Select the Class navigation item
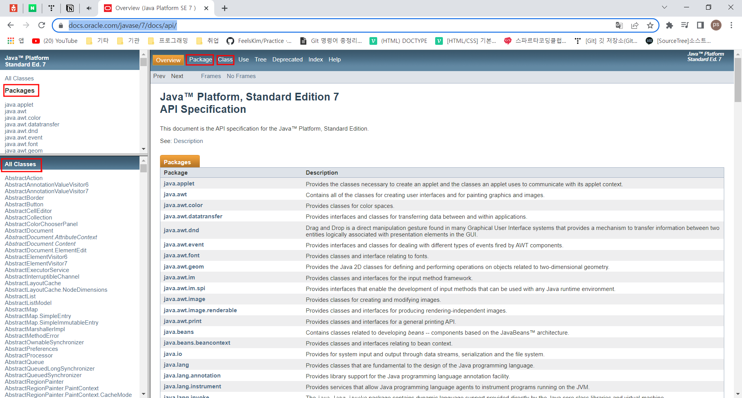 (x=225, y=60)
